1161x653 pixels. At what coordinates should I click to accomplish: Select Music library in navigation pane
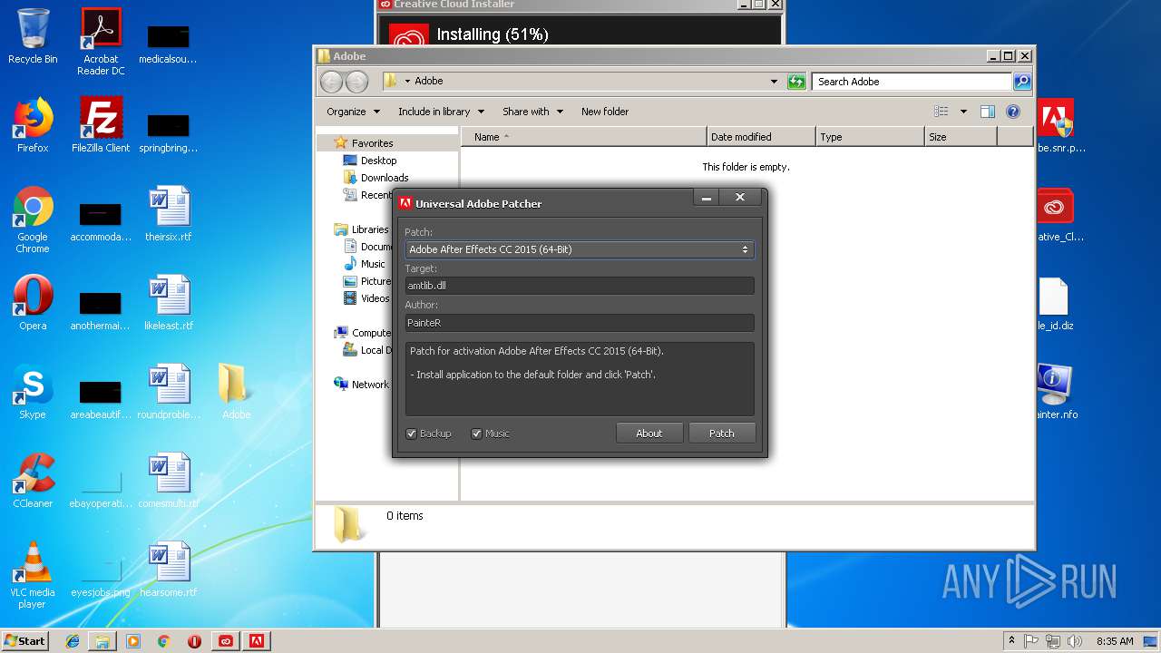[x=373, y=264]
